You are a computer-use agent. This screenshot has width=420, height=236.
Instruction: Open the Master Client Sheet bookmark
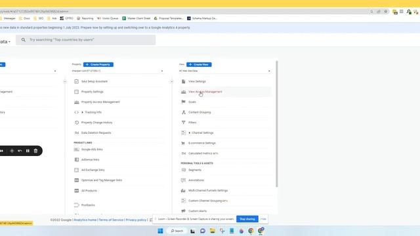(136, 18)
